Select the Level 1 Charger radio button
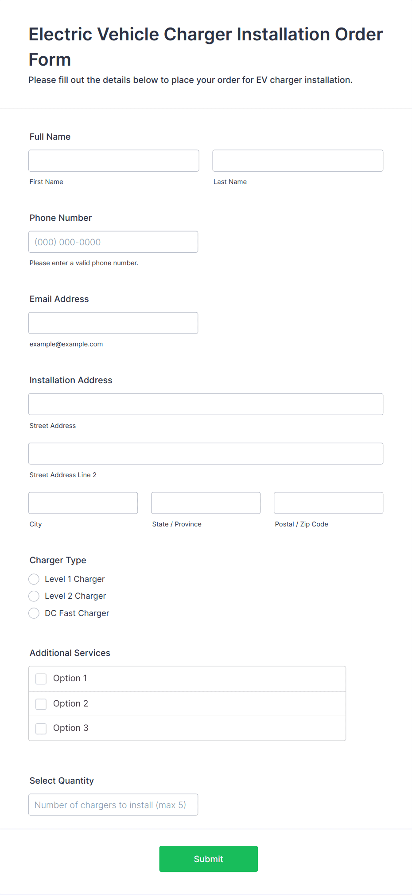Viewport: 412px width, 895px height. pyautogui.click(x=34, y=579)
